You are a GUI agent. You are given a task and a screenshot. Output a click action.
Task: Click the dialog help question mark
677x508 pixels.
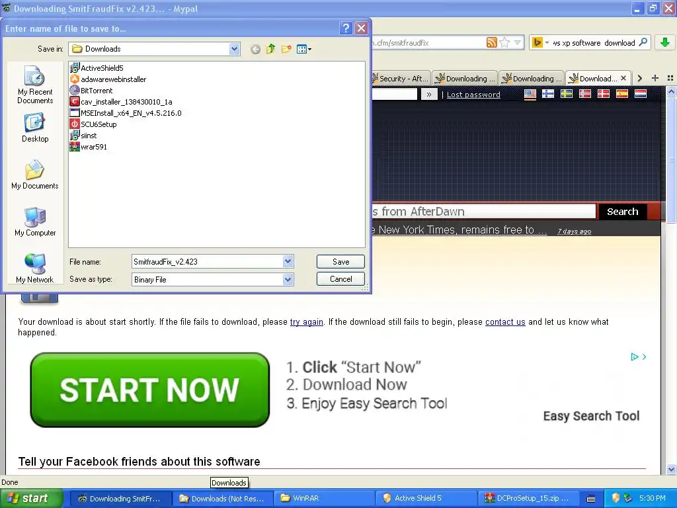point(346,28)
